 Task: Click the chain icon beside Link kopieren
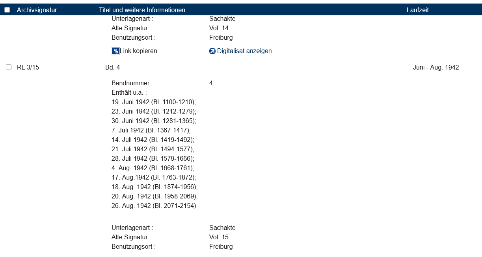pos(115,51)
